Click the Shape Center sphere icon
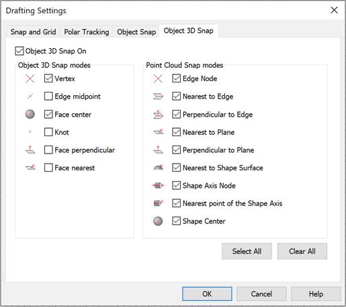Screen dimensions: 346x307 158,221
